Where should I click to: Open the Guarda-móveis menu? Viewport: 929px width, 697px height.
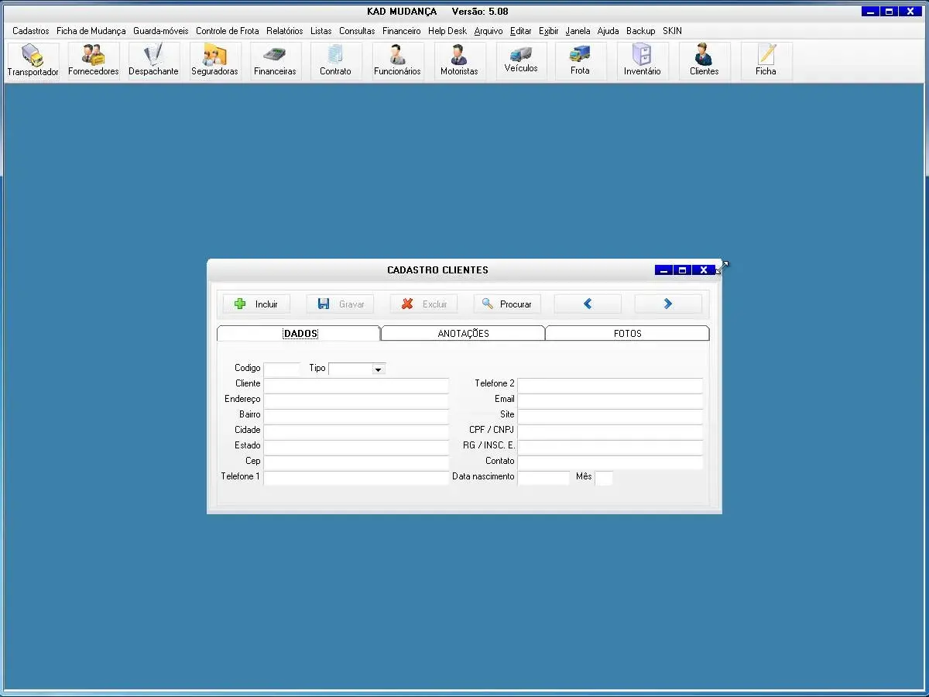[x=161, y=31]
